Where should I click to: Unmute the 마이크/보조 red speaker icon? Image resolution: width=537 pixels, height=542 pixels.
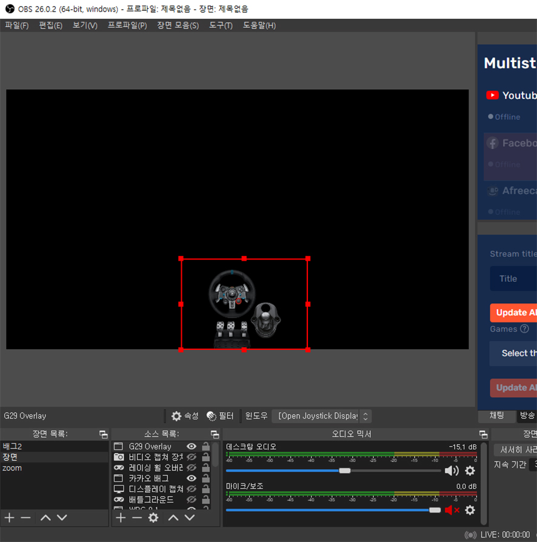(x=452, y=510)
